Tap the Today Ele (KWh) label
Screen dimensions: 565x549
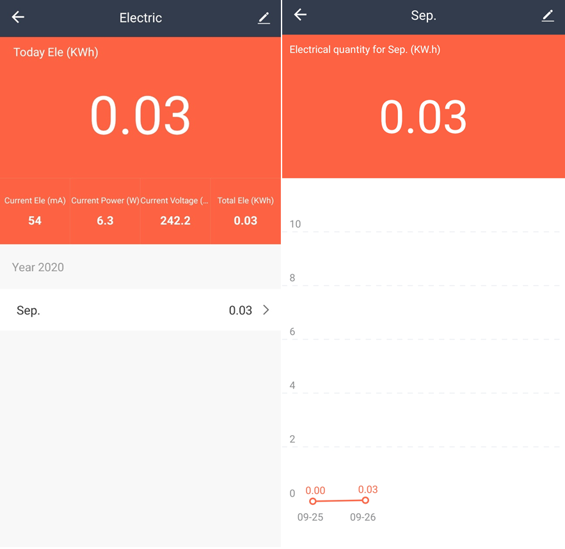pyautogui.click(x=56, y=52)
